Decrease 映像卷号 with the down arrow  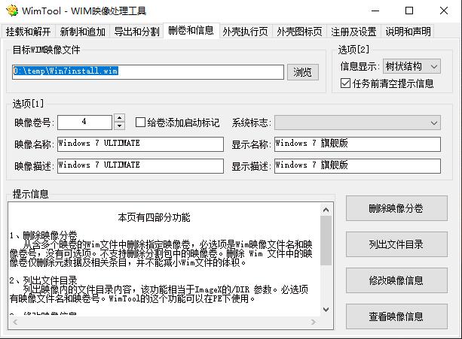coord(119,126)
